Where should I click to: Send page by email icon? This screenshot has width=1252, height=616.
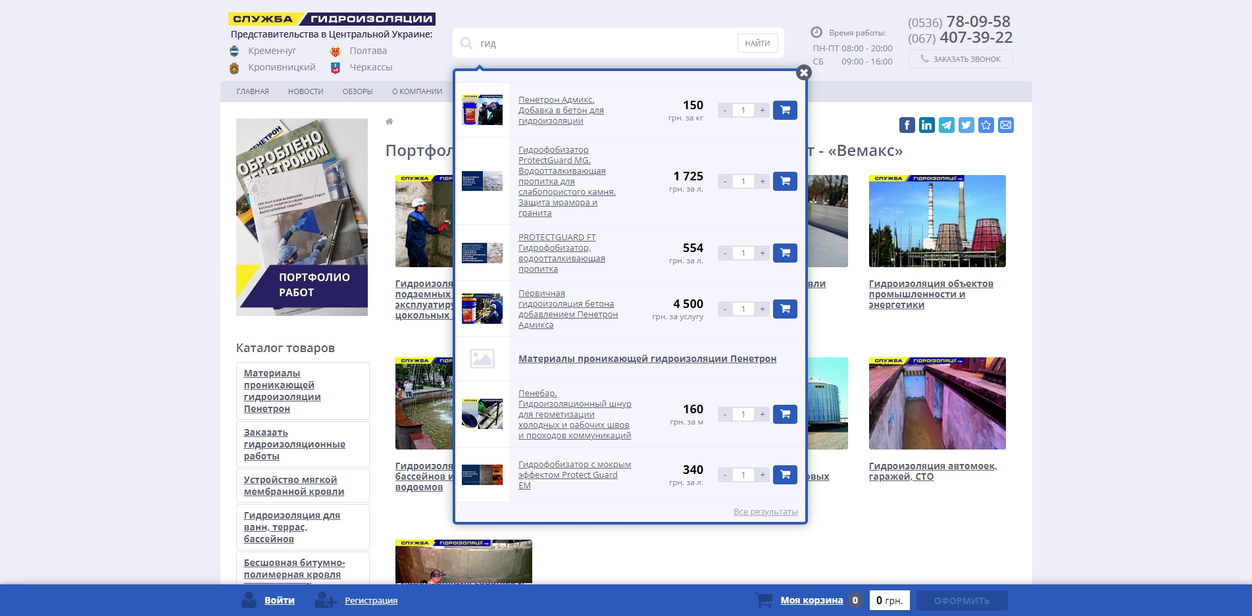(1005, 125)
